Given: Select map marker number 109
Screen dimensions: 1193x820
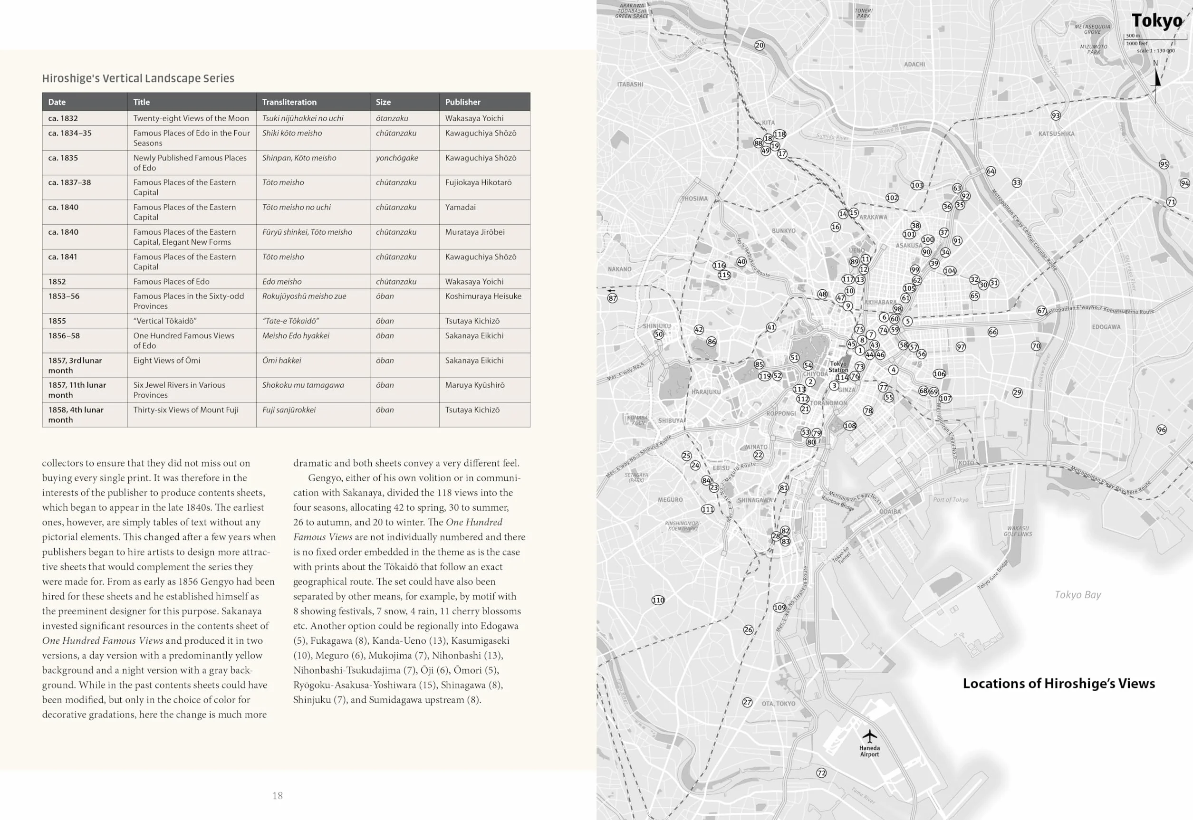Looking at the screenshot, I should click(779, 607).
